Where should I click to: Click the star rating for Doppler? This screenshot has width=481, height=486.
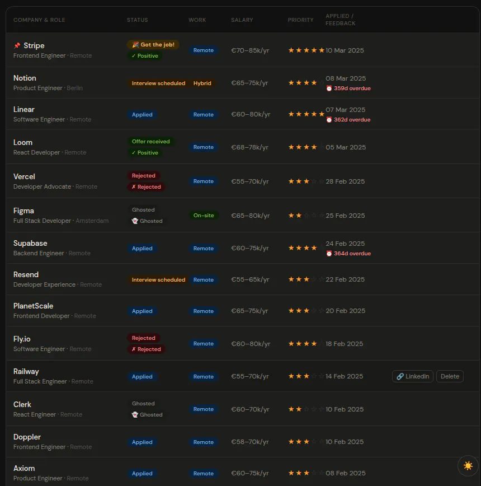pyautogui.click(x=306, y=442)
